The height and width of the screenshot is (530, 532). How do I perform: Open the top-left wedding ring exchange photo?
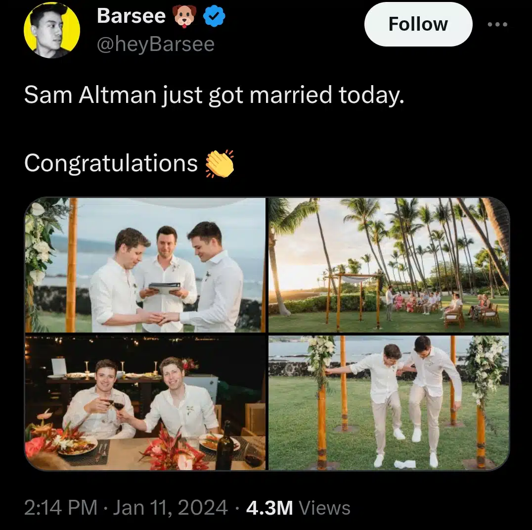coord(146,265)
